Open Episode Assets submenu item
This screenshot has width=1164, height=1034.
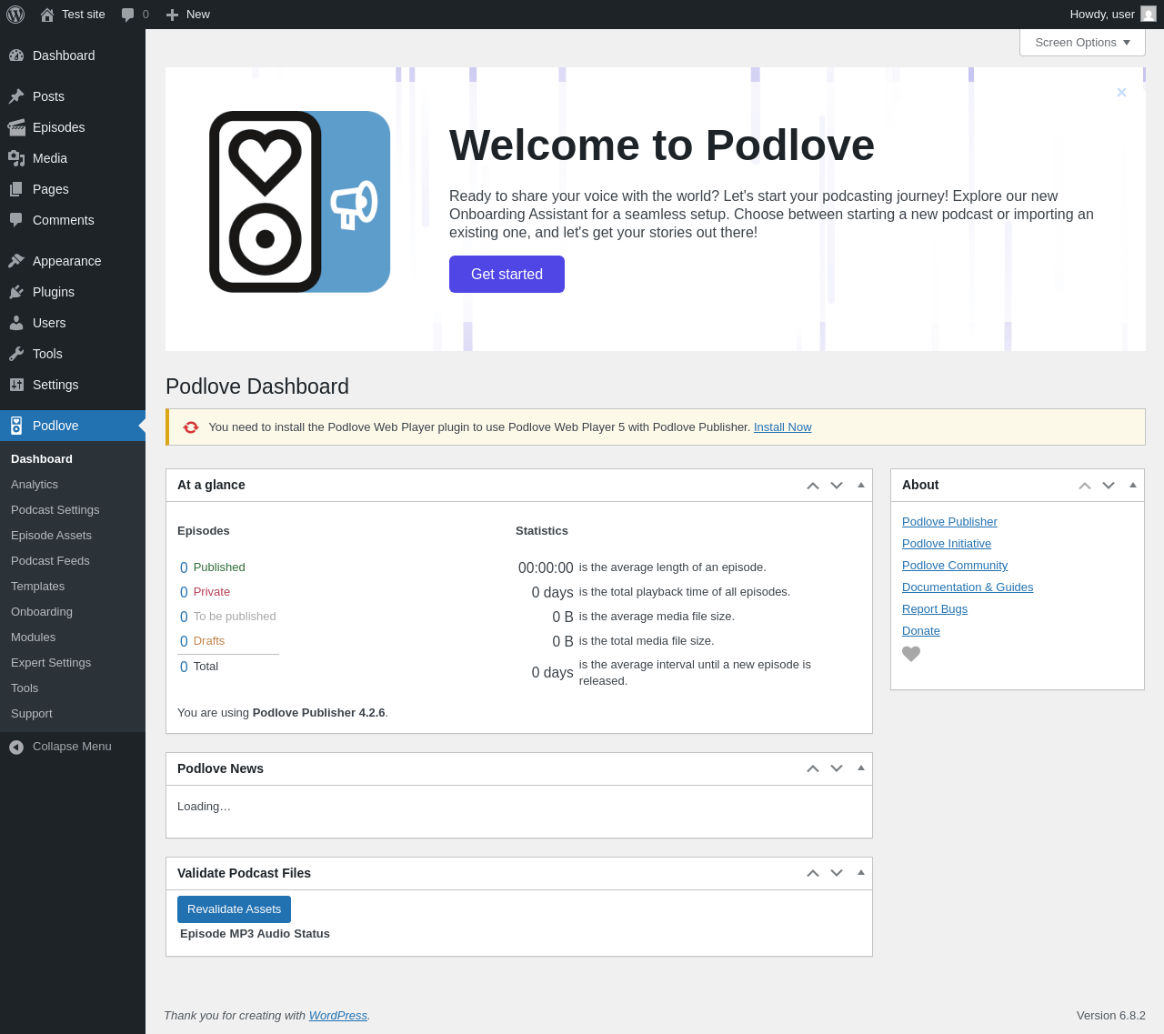coord(51,536)
